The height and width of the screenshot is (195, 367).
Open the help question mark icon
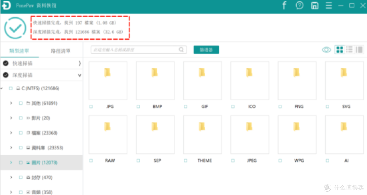click(x=300, y=5)
